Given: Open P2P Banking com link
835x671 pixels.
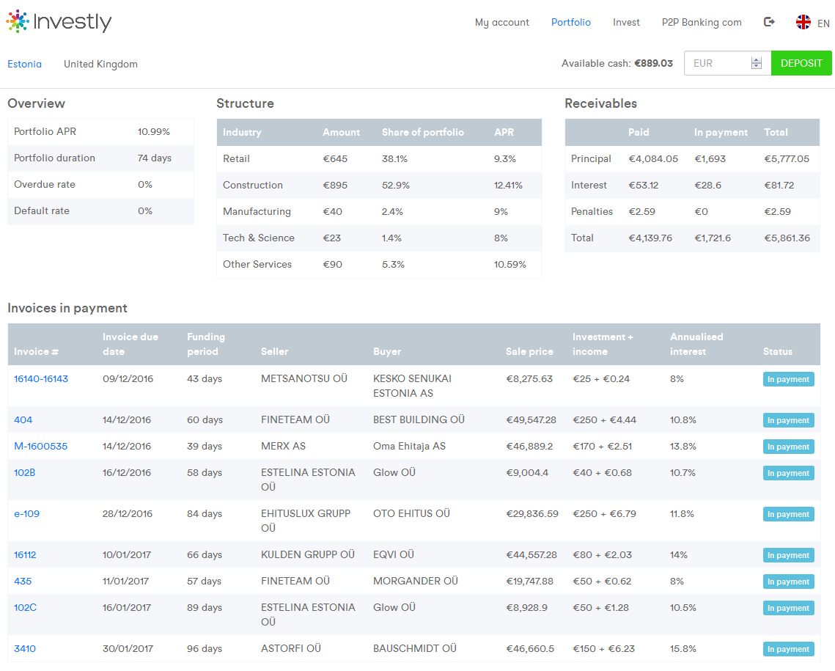Looking at the screenshot, I should pyautogui.click(x=702, y=22).
